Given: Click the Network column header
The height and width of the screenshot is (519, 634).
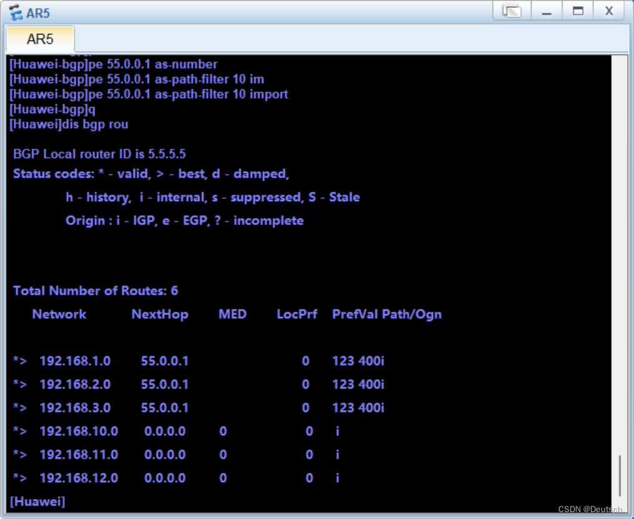Looking at the screenshot, I should [59, 314].
